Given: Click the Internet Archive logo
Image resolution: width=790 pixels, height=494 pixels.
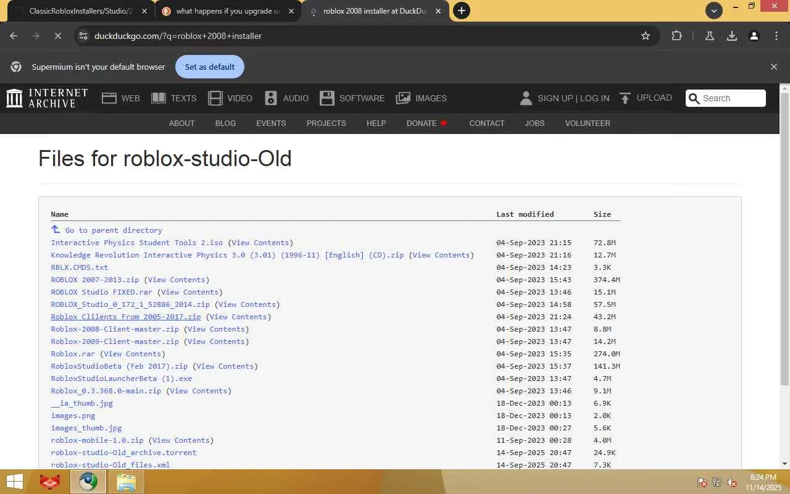Looking at the screenshot, I should click(47, 98).
